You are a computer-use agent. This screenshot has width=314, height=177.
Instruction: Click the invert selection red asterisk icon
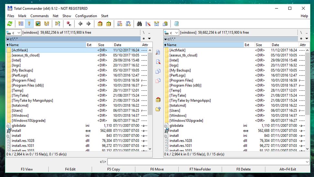(69, 24)
